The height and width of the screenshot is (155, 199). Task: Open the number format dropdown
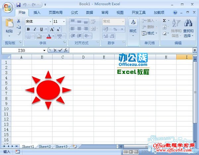(123, 22)
